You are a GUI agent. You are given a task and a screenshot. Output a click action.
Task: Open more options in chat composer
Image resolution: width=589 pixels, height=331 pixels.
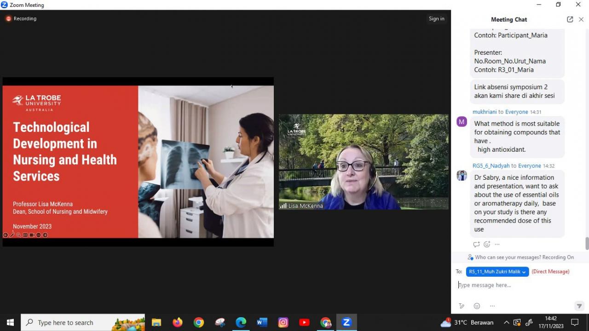click(492, 306)
